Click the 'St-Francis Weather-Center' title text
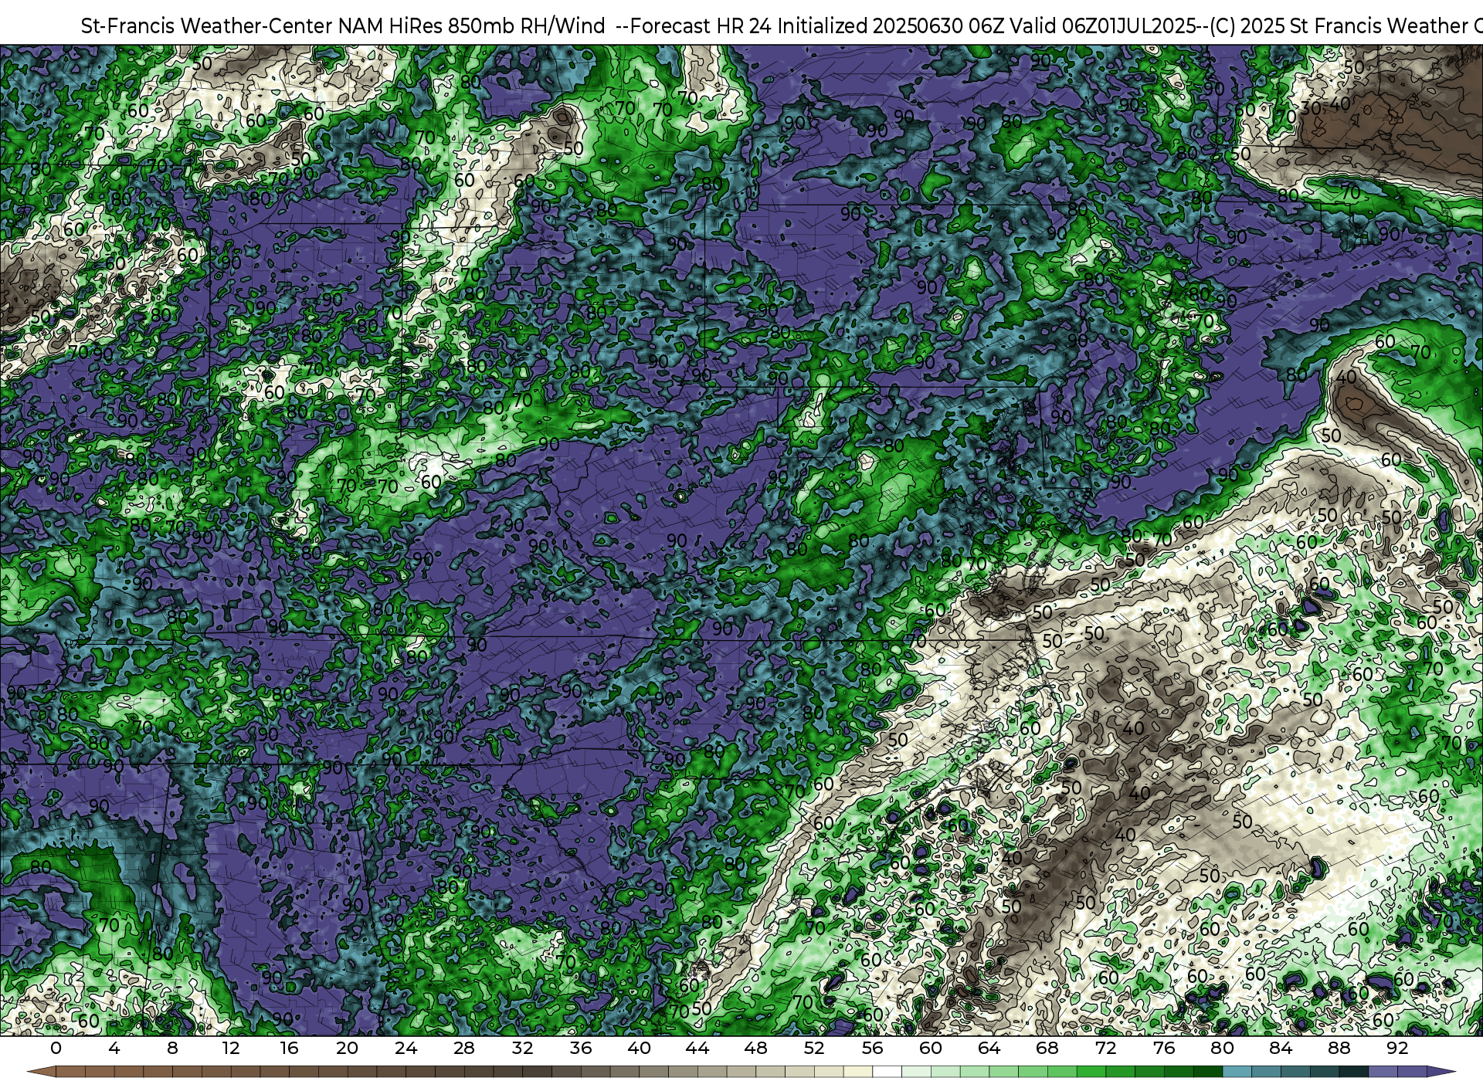This screenshot has width=1483, height=1081. (206, 25)
